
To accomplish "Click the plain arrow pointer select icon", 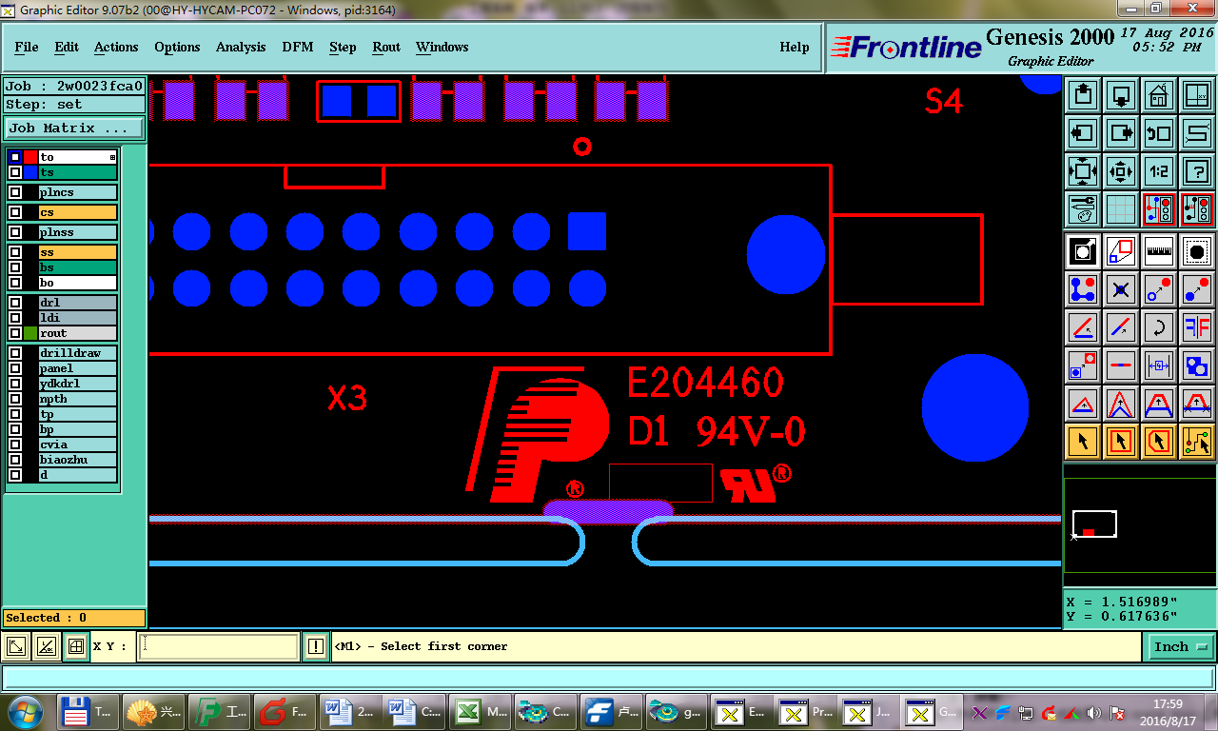I will (1083, 442).
